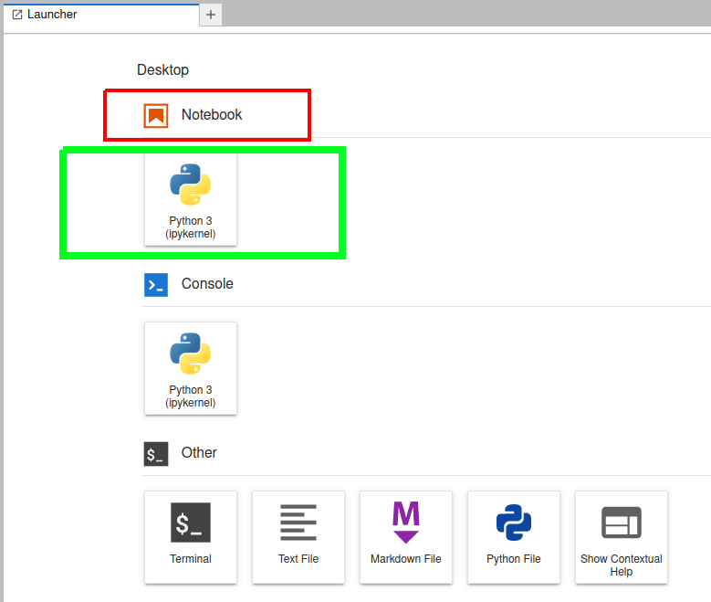Click the dark Other section icon

[x=156, y=454]
